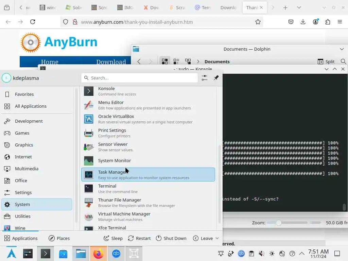Open Firefox tab list dropdown
Screen dimensions: 348x261
[299, 7]
